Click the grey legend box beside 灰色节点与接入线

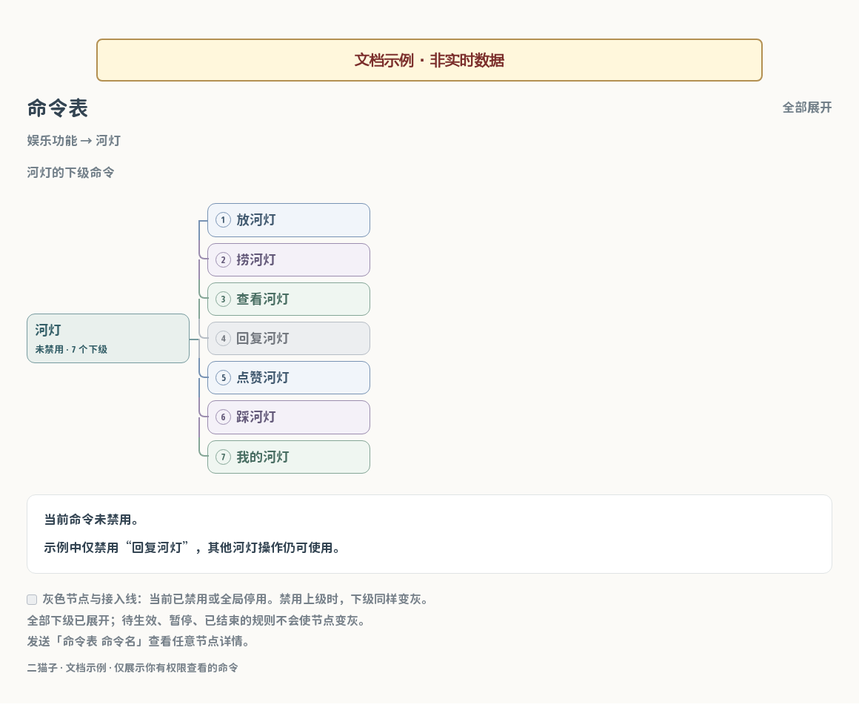tap(32, 600)
